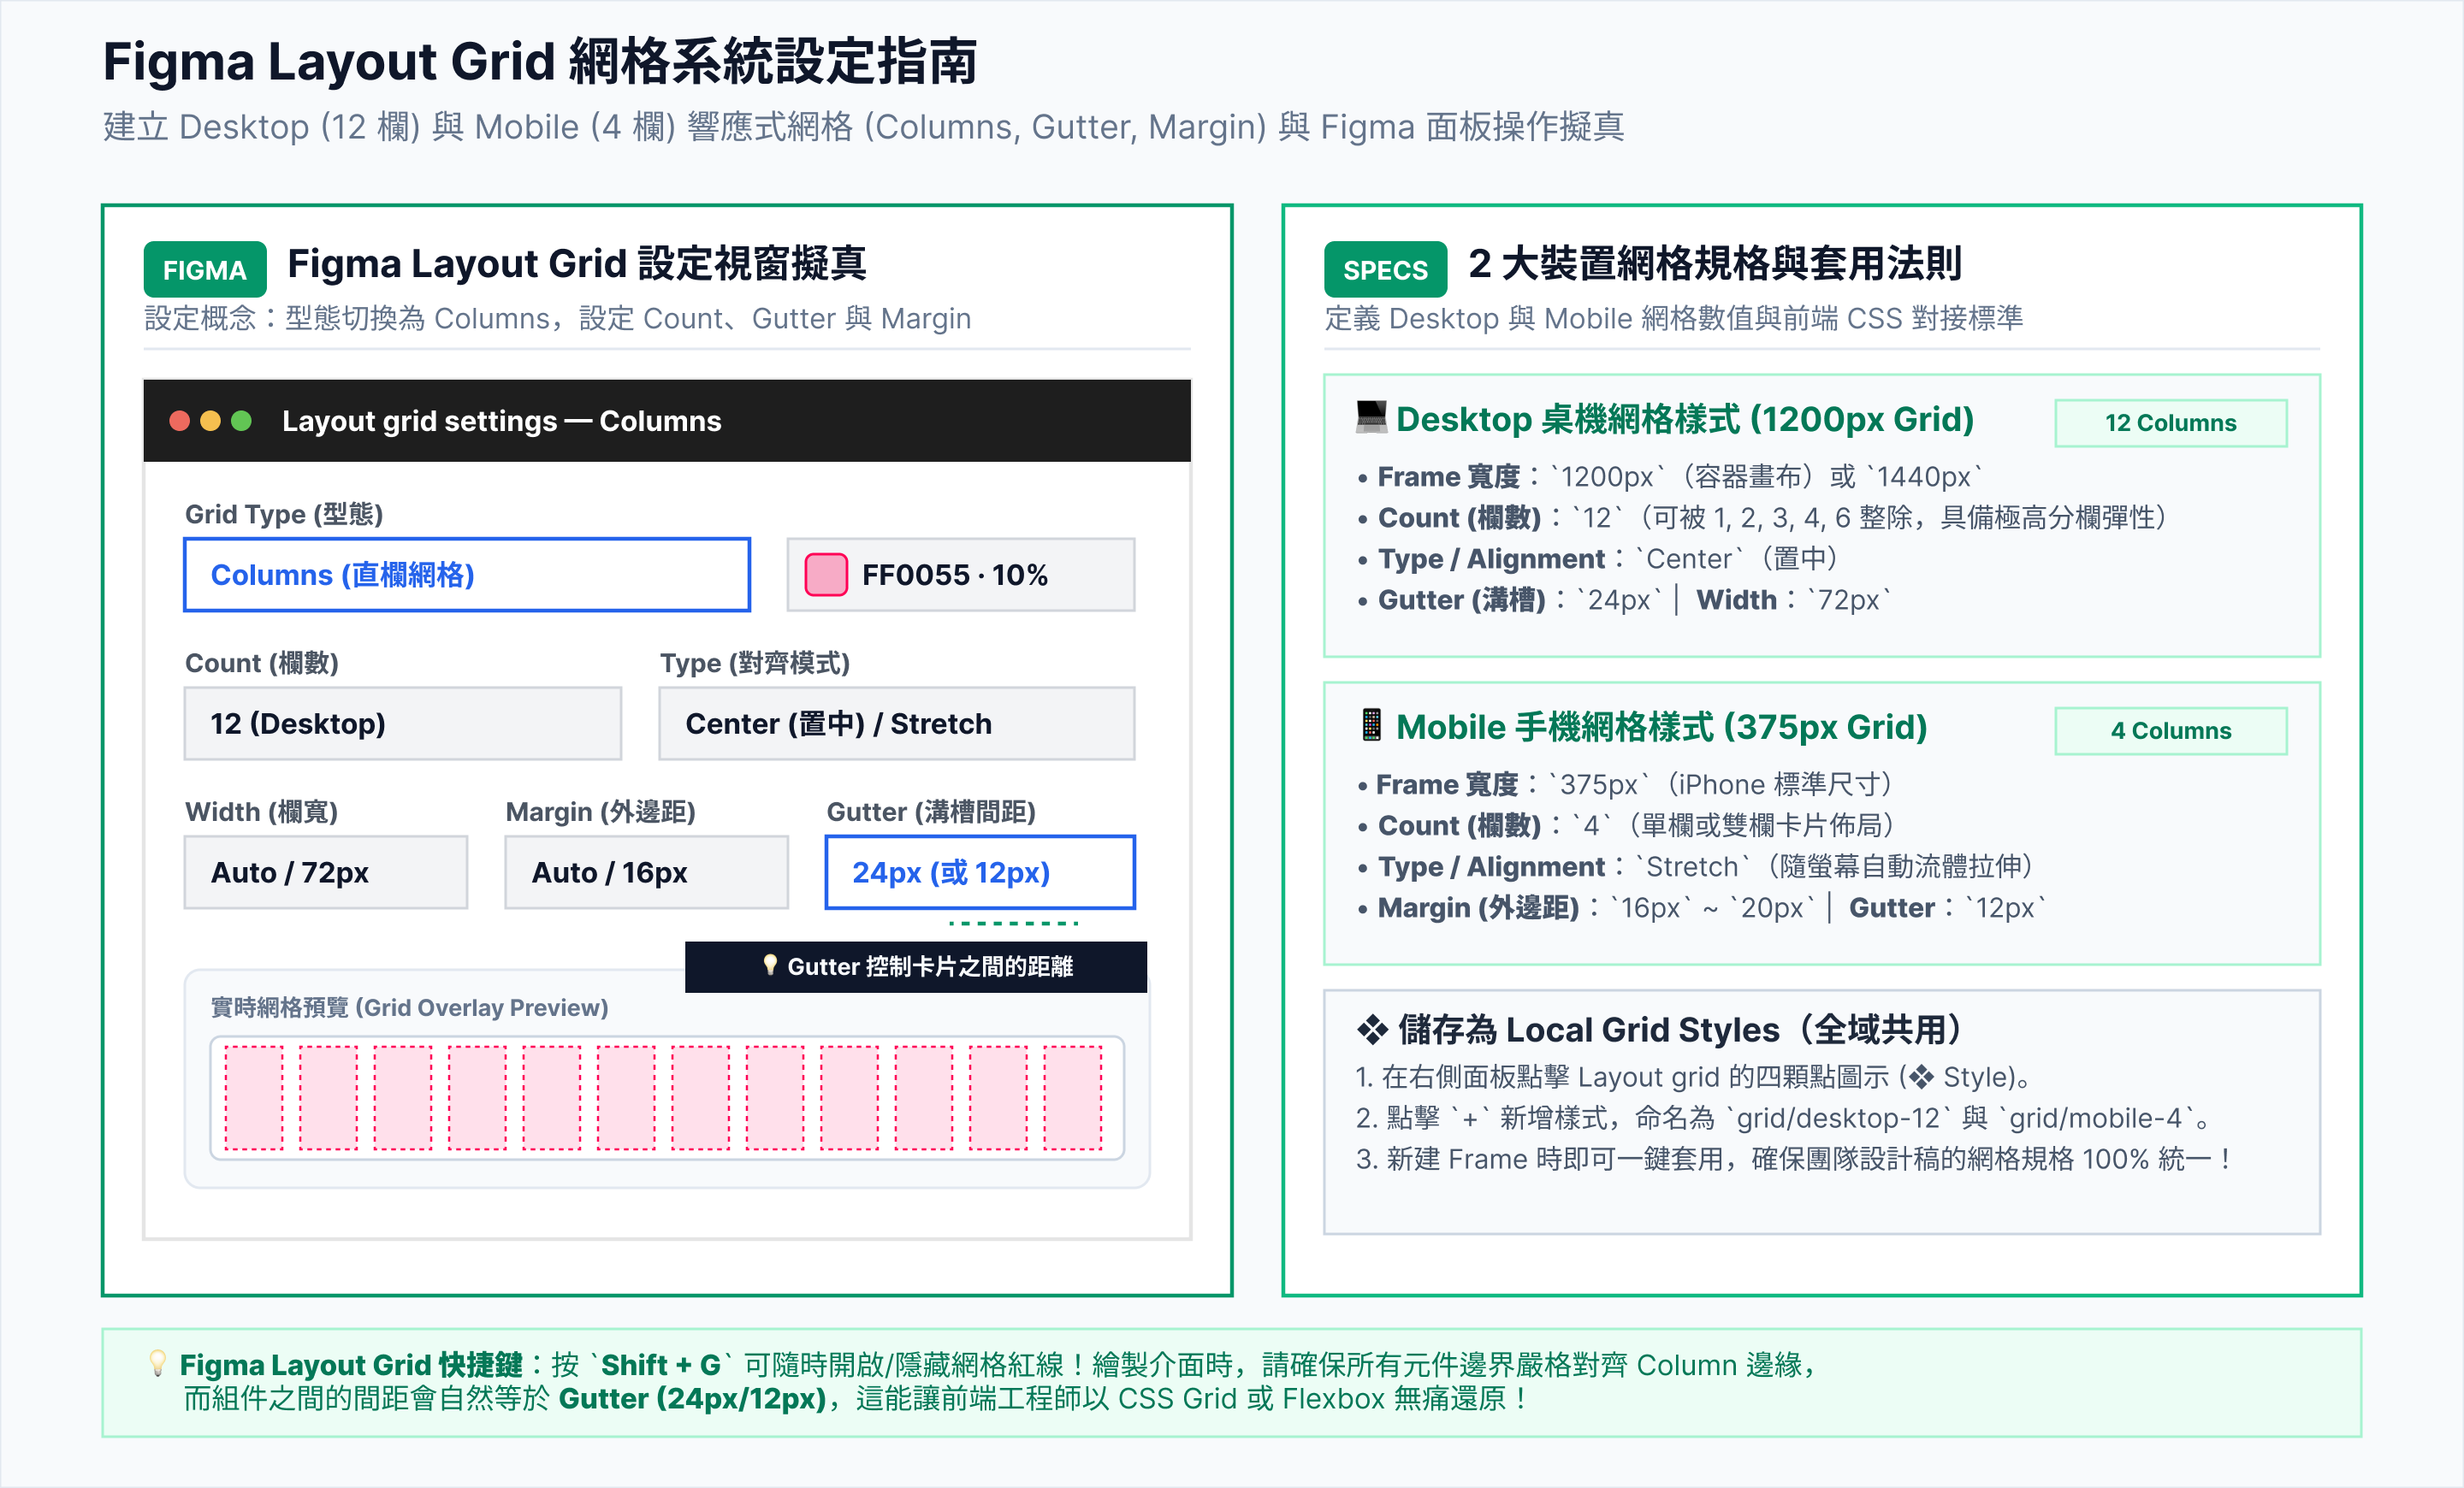Click the 4 Columns badge

click(2171, 730)
